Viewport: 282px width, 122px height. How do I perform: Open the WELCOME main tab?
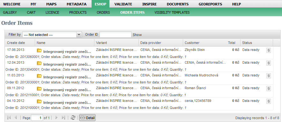[x=12, y=4]
